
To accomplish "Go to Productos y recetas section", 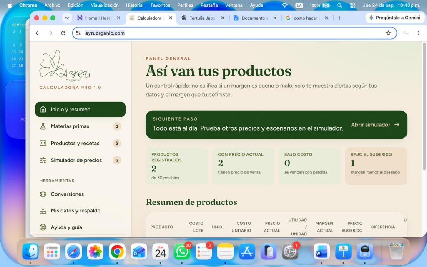I will click(x=80, y=143).
